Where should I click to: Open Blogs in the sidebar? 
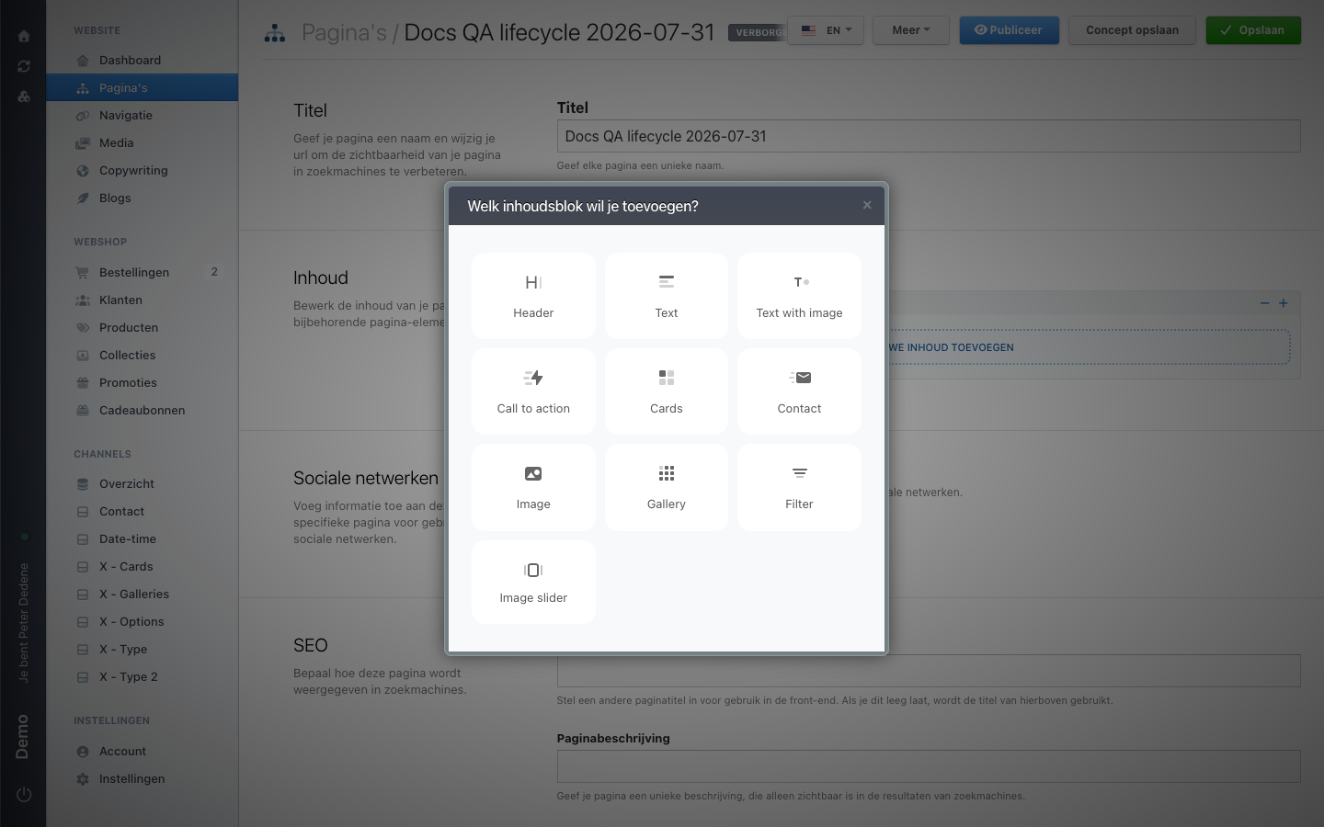(143, 198)
